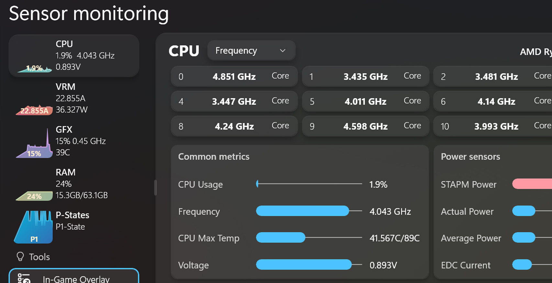
Task: Open the Frequency dropdown next to CPU
Action: 251,51
